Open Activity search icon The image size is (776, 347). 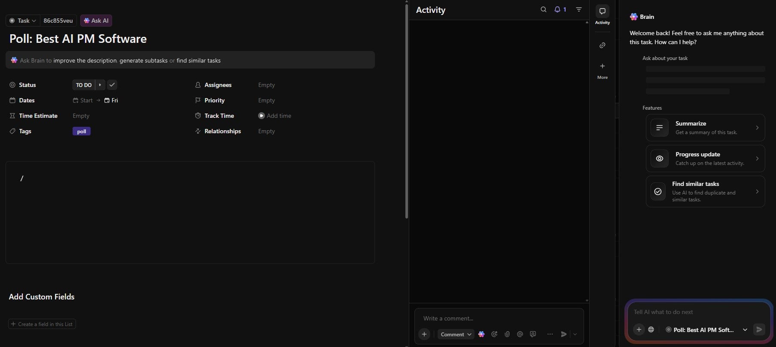click(543, 9)
